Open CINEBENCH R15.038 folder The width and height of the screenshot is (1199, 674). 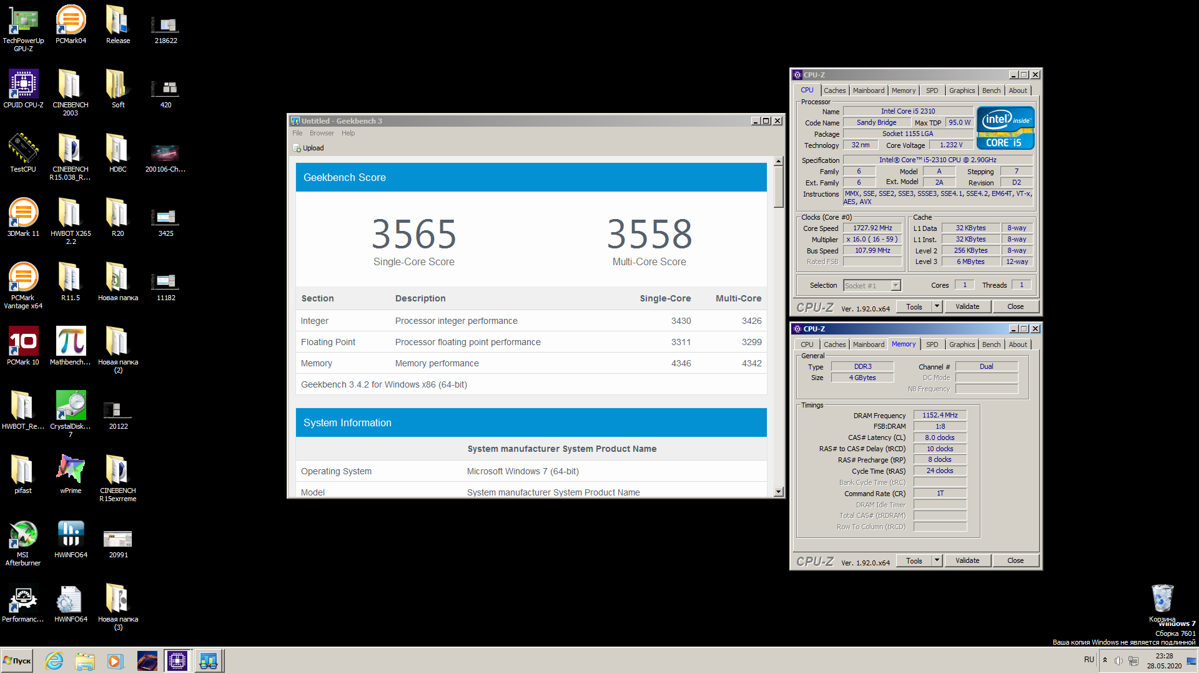71,157
